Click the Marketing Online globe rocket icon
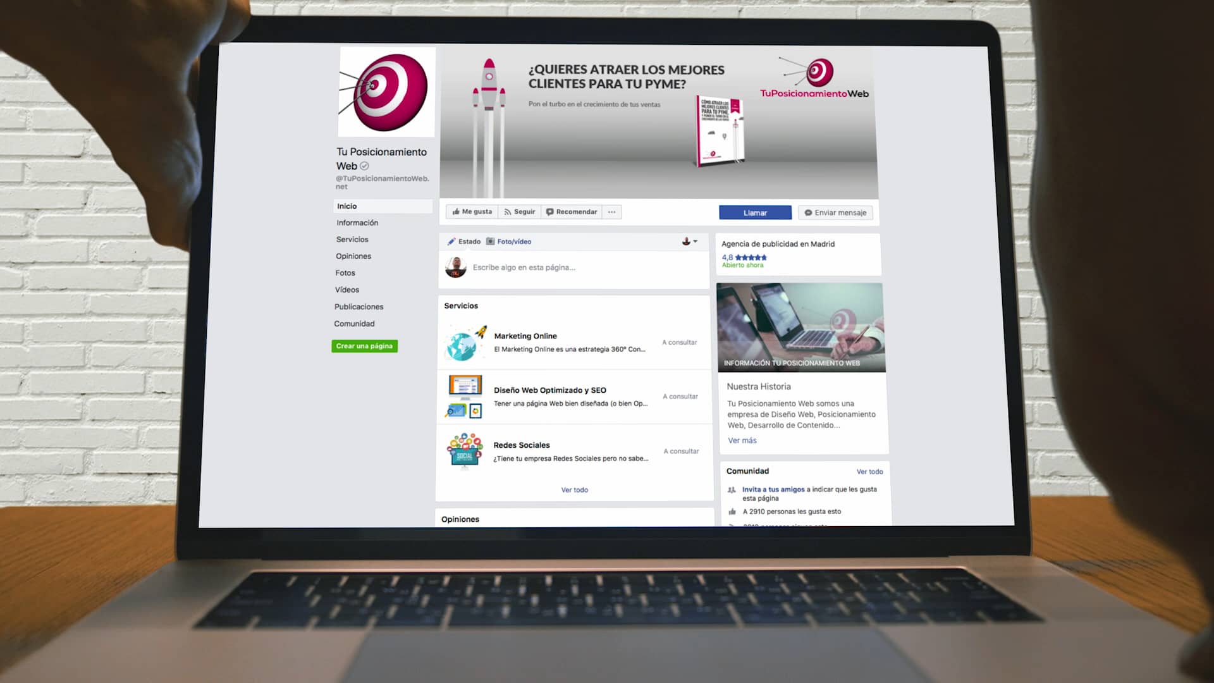This screenshot has width=1214, height=683. (x=466, y=343)
